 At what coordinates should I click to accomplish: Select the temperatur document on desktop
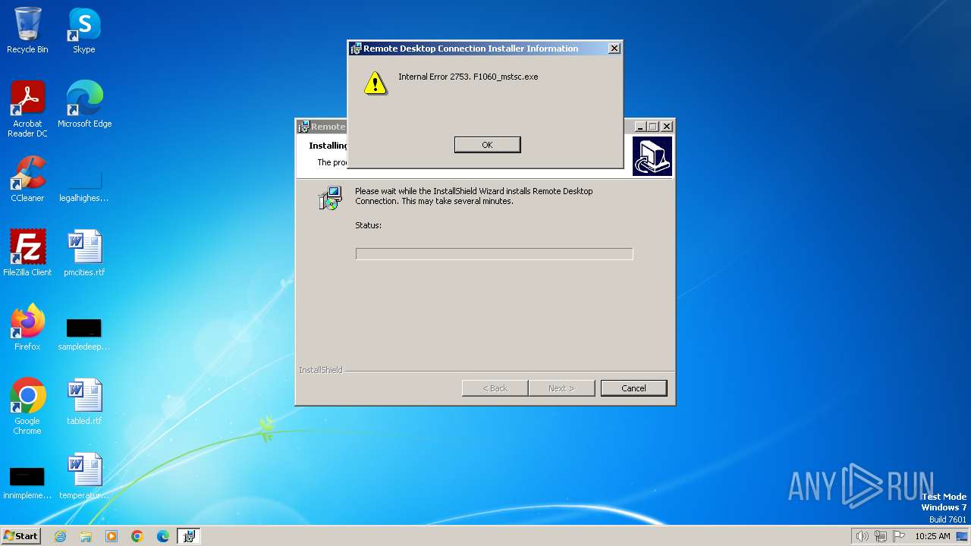pos(84,475)
